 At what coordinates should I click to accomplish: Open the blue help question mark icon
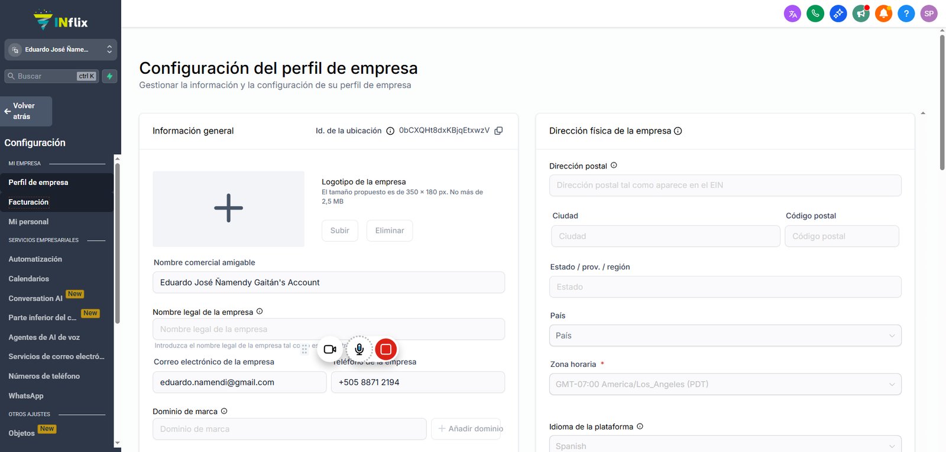pos(906,14)
